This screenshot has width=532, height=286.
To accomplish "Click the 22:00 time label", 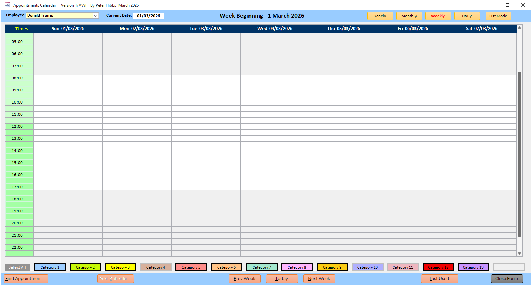I will [x=17, y=247].
